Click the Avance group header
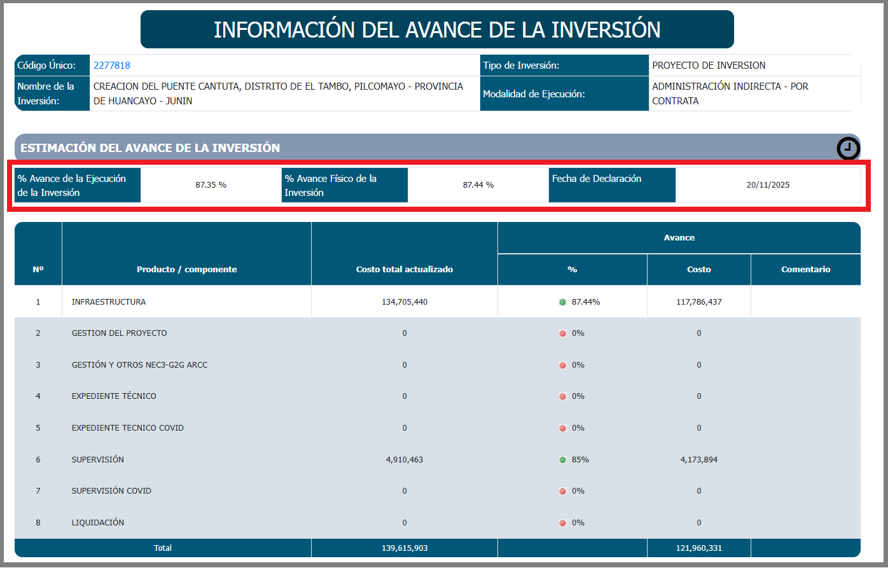 pos(679,238)
